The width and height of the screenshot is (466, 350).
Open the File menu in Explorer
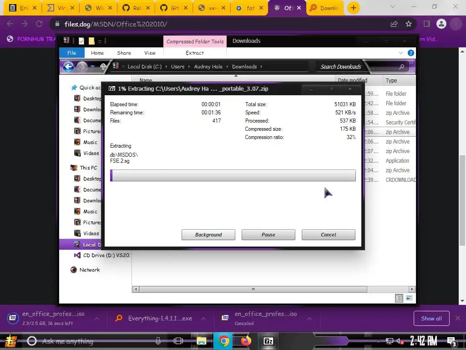pos(71,53)
